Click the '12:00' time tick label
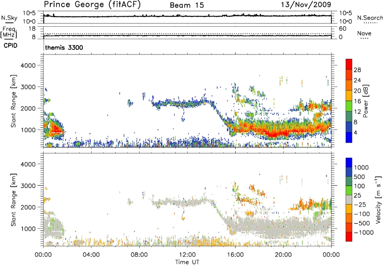The width and height of the screenshot is (383, 265). tap(187, 255)
